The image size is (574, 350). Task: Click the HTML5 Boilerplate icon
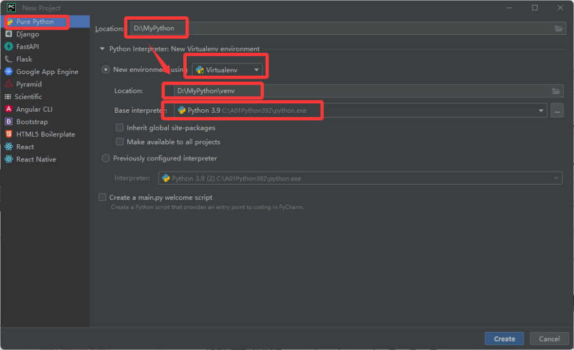9,134
